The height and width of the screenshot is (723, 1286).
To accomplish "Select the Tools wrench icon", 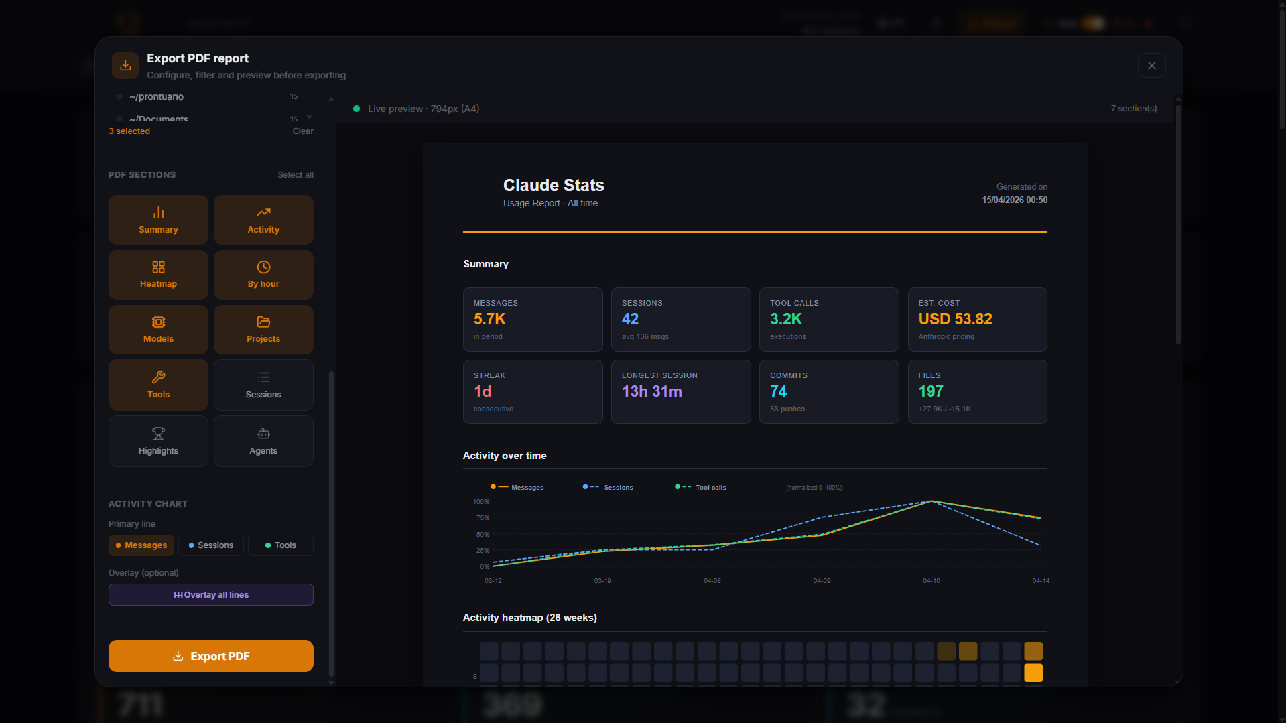I will pos(157,377).
